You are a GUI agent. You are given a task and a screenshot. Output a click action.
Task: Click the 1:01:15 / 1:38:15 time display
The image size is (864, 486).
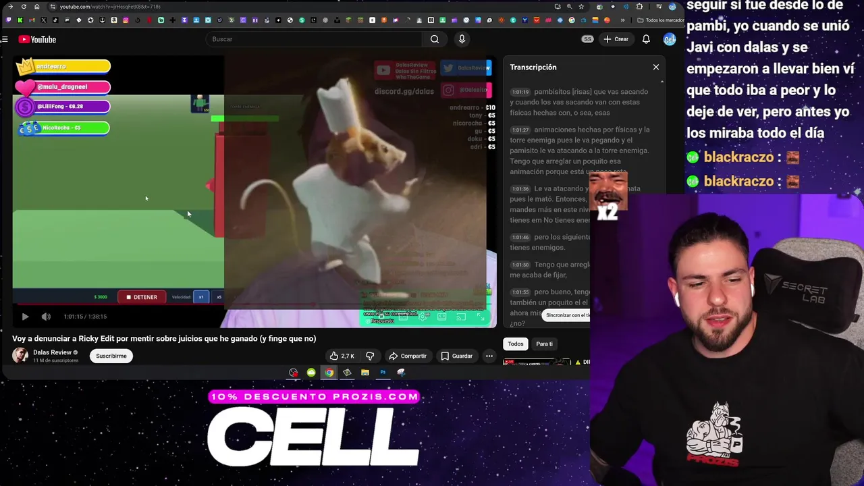85,317
